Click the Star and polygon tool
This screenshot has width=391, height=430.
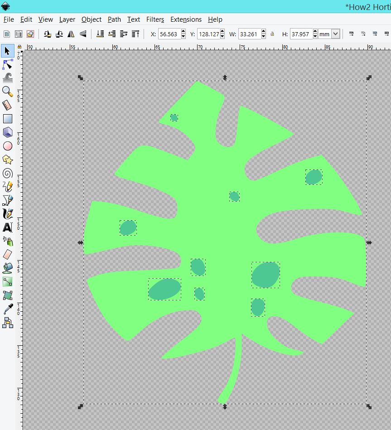click(x=7, y=159)
